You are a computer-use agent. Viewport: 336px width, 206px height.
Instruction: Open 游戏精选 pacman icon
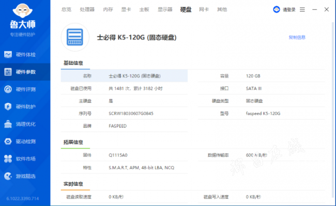(8, 176)
